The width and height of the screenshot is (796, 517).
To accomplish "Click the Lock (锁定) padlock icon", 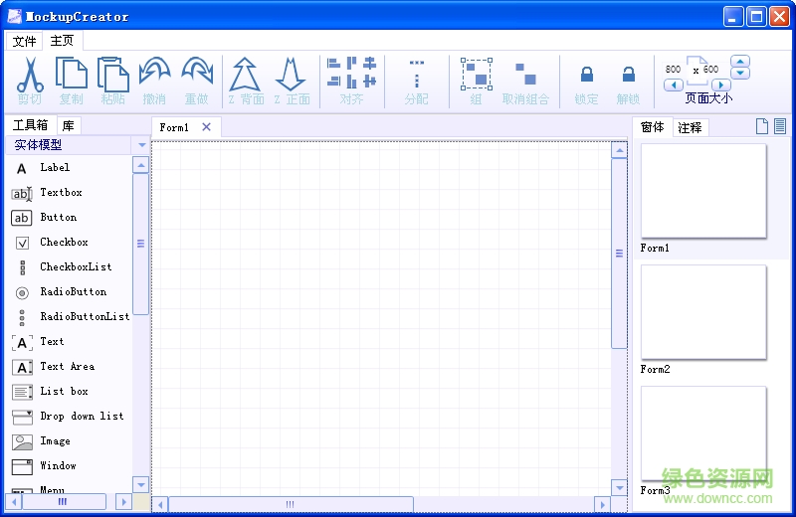I will click(x=587, y=75).
